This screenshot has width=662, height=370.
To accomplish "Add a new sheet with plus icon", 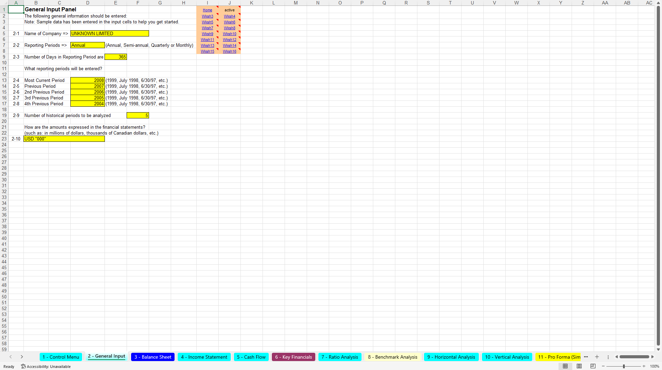I will (x=597, y=357).
